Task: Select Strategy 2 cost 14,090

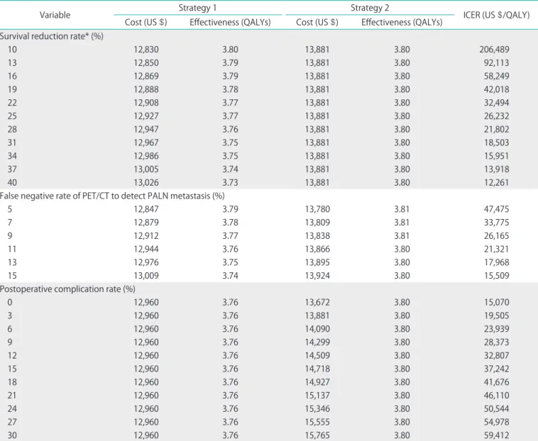Action: click(317, 329)
